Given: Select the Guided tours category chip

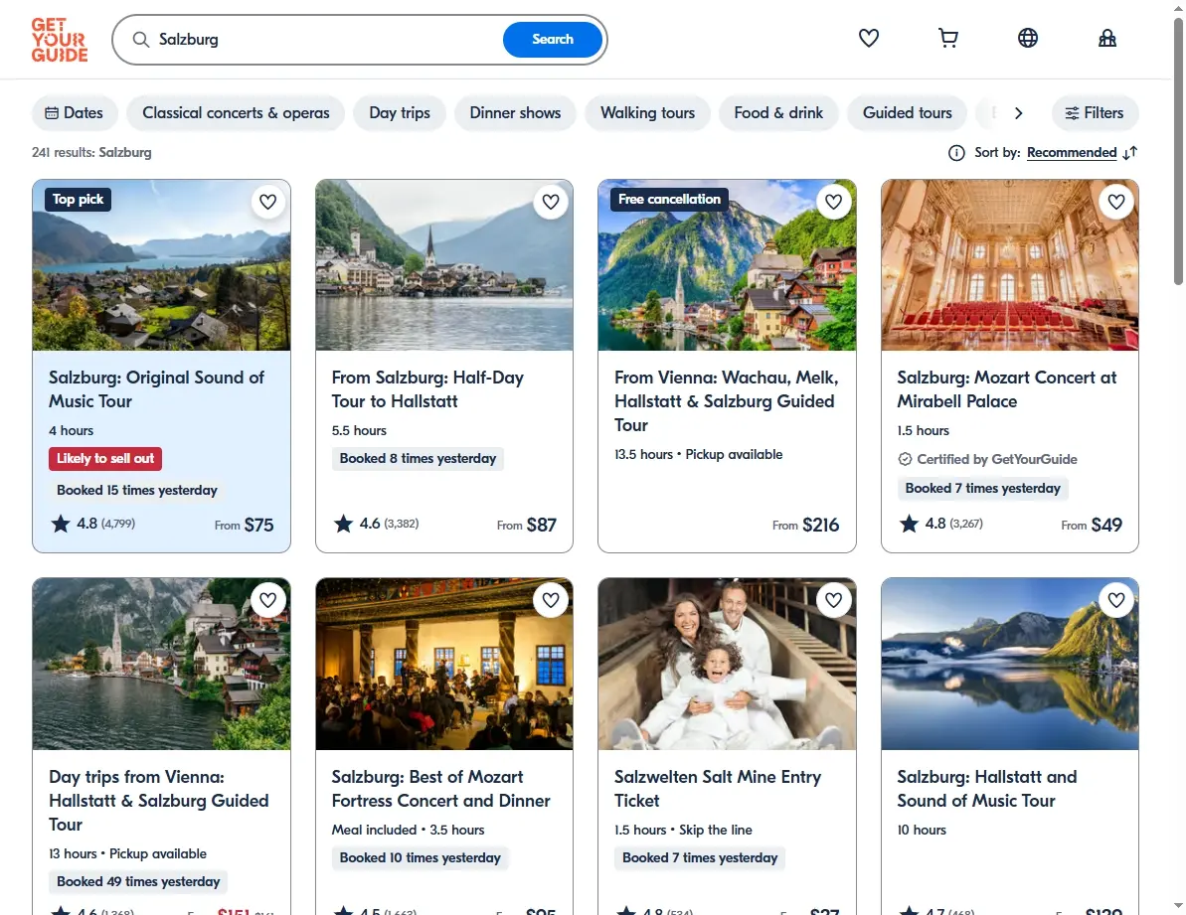Looking at the screenshot, I should (907, 113).
